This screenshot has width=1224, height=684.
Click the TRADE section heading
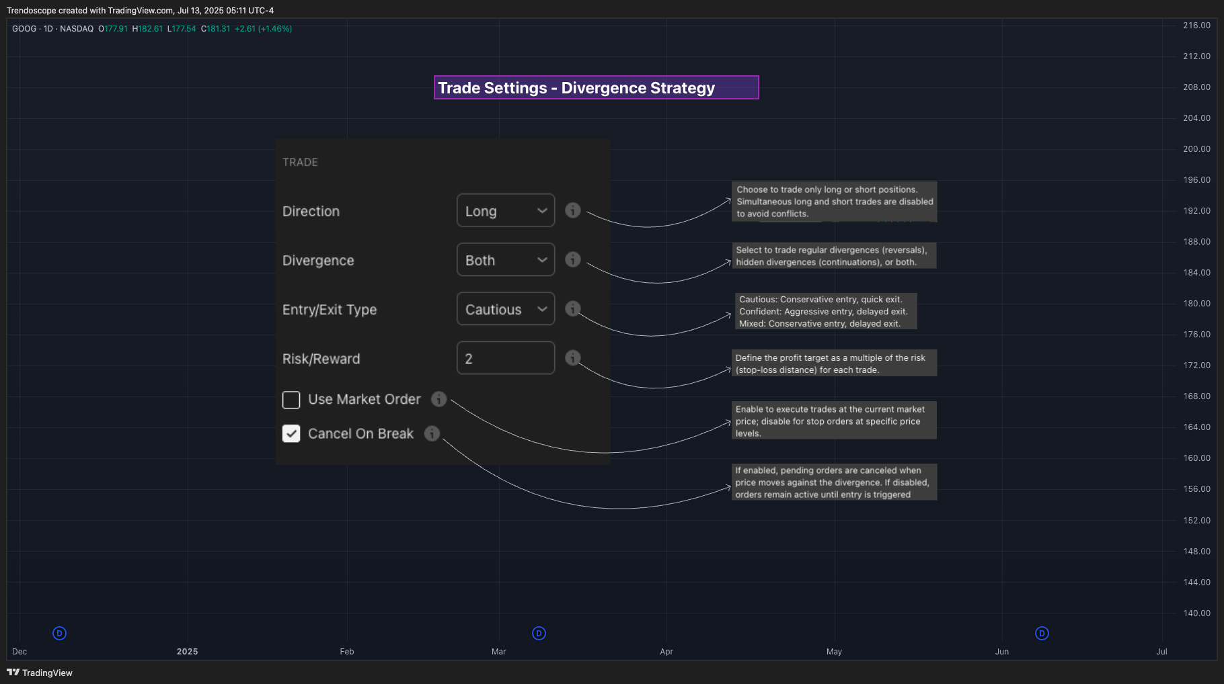click(x=300, y=162)
